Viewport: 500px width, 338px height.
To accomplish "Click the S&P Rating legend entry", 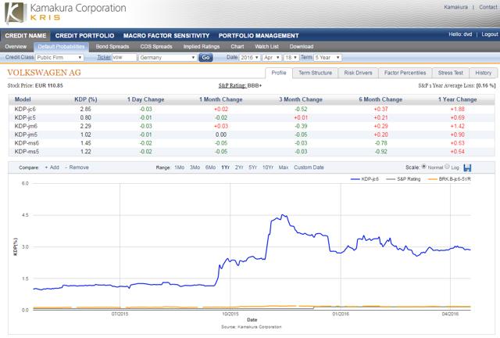I will (403, 179).
